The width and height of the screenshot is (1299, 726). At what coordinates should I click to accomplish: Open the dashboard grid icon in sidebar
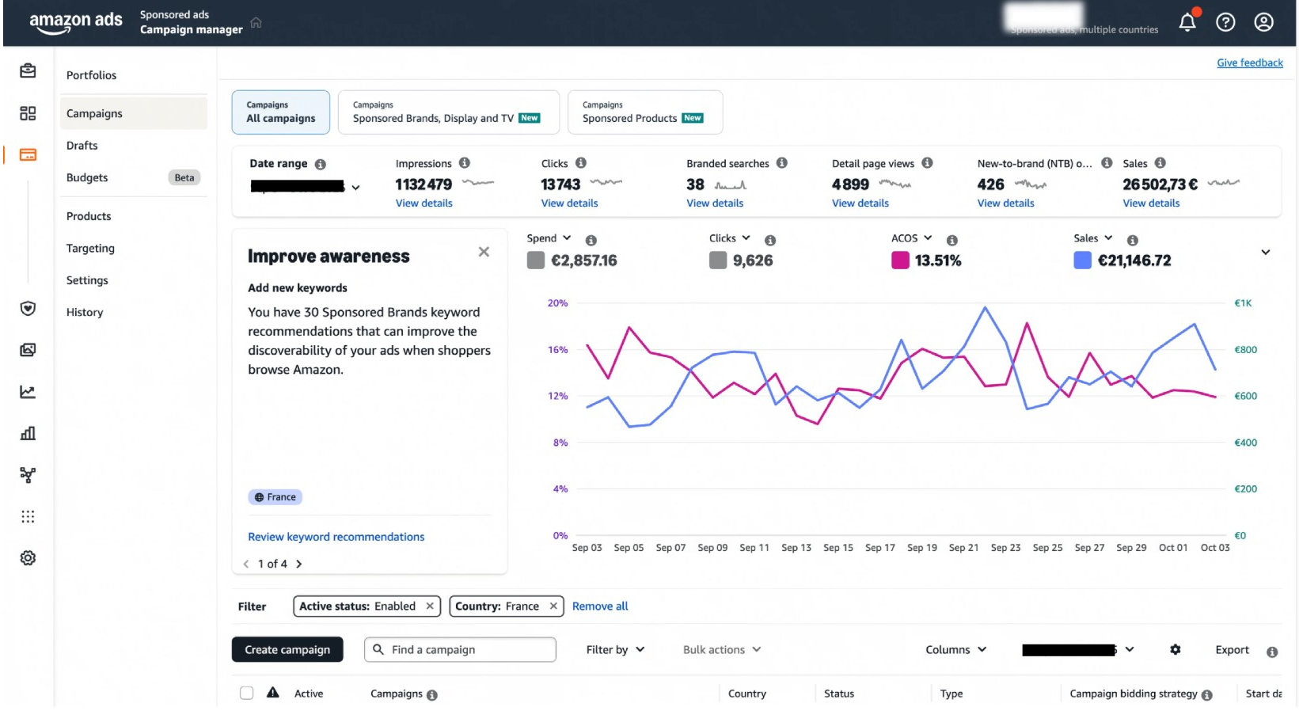(28, 113)
